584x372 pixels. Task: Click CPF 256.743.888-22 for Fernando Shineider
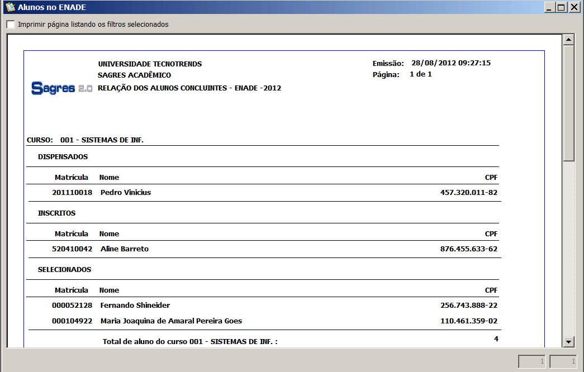468,306
